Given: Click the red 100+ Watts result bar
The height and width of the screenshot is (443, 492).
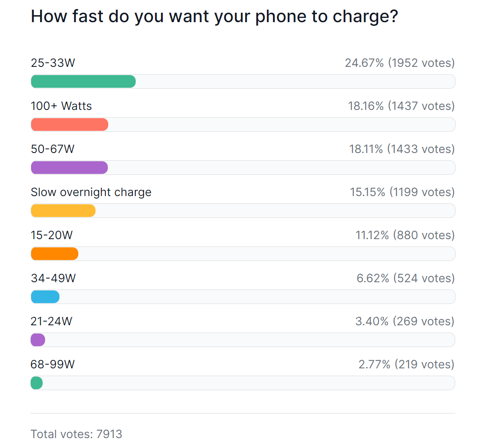Looking at the screenshot, I should pos(70,125).
